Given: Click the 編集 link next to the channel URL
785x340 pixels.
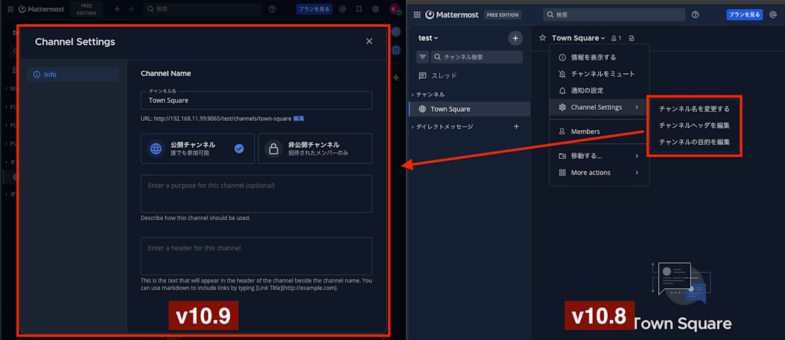Looking at the screenshot, I should 298,118.
